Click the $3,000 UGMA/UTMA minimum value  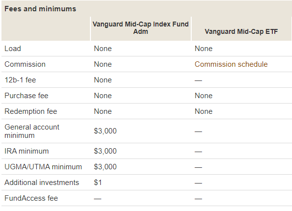[x=105, y=167]
